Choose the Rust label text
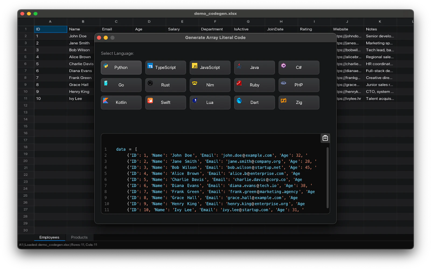 tap(165, 85)
